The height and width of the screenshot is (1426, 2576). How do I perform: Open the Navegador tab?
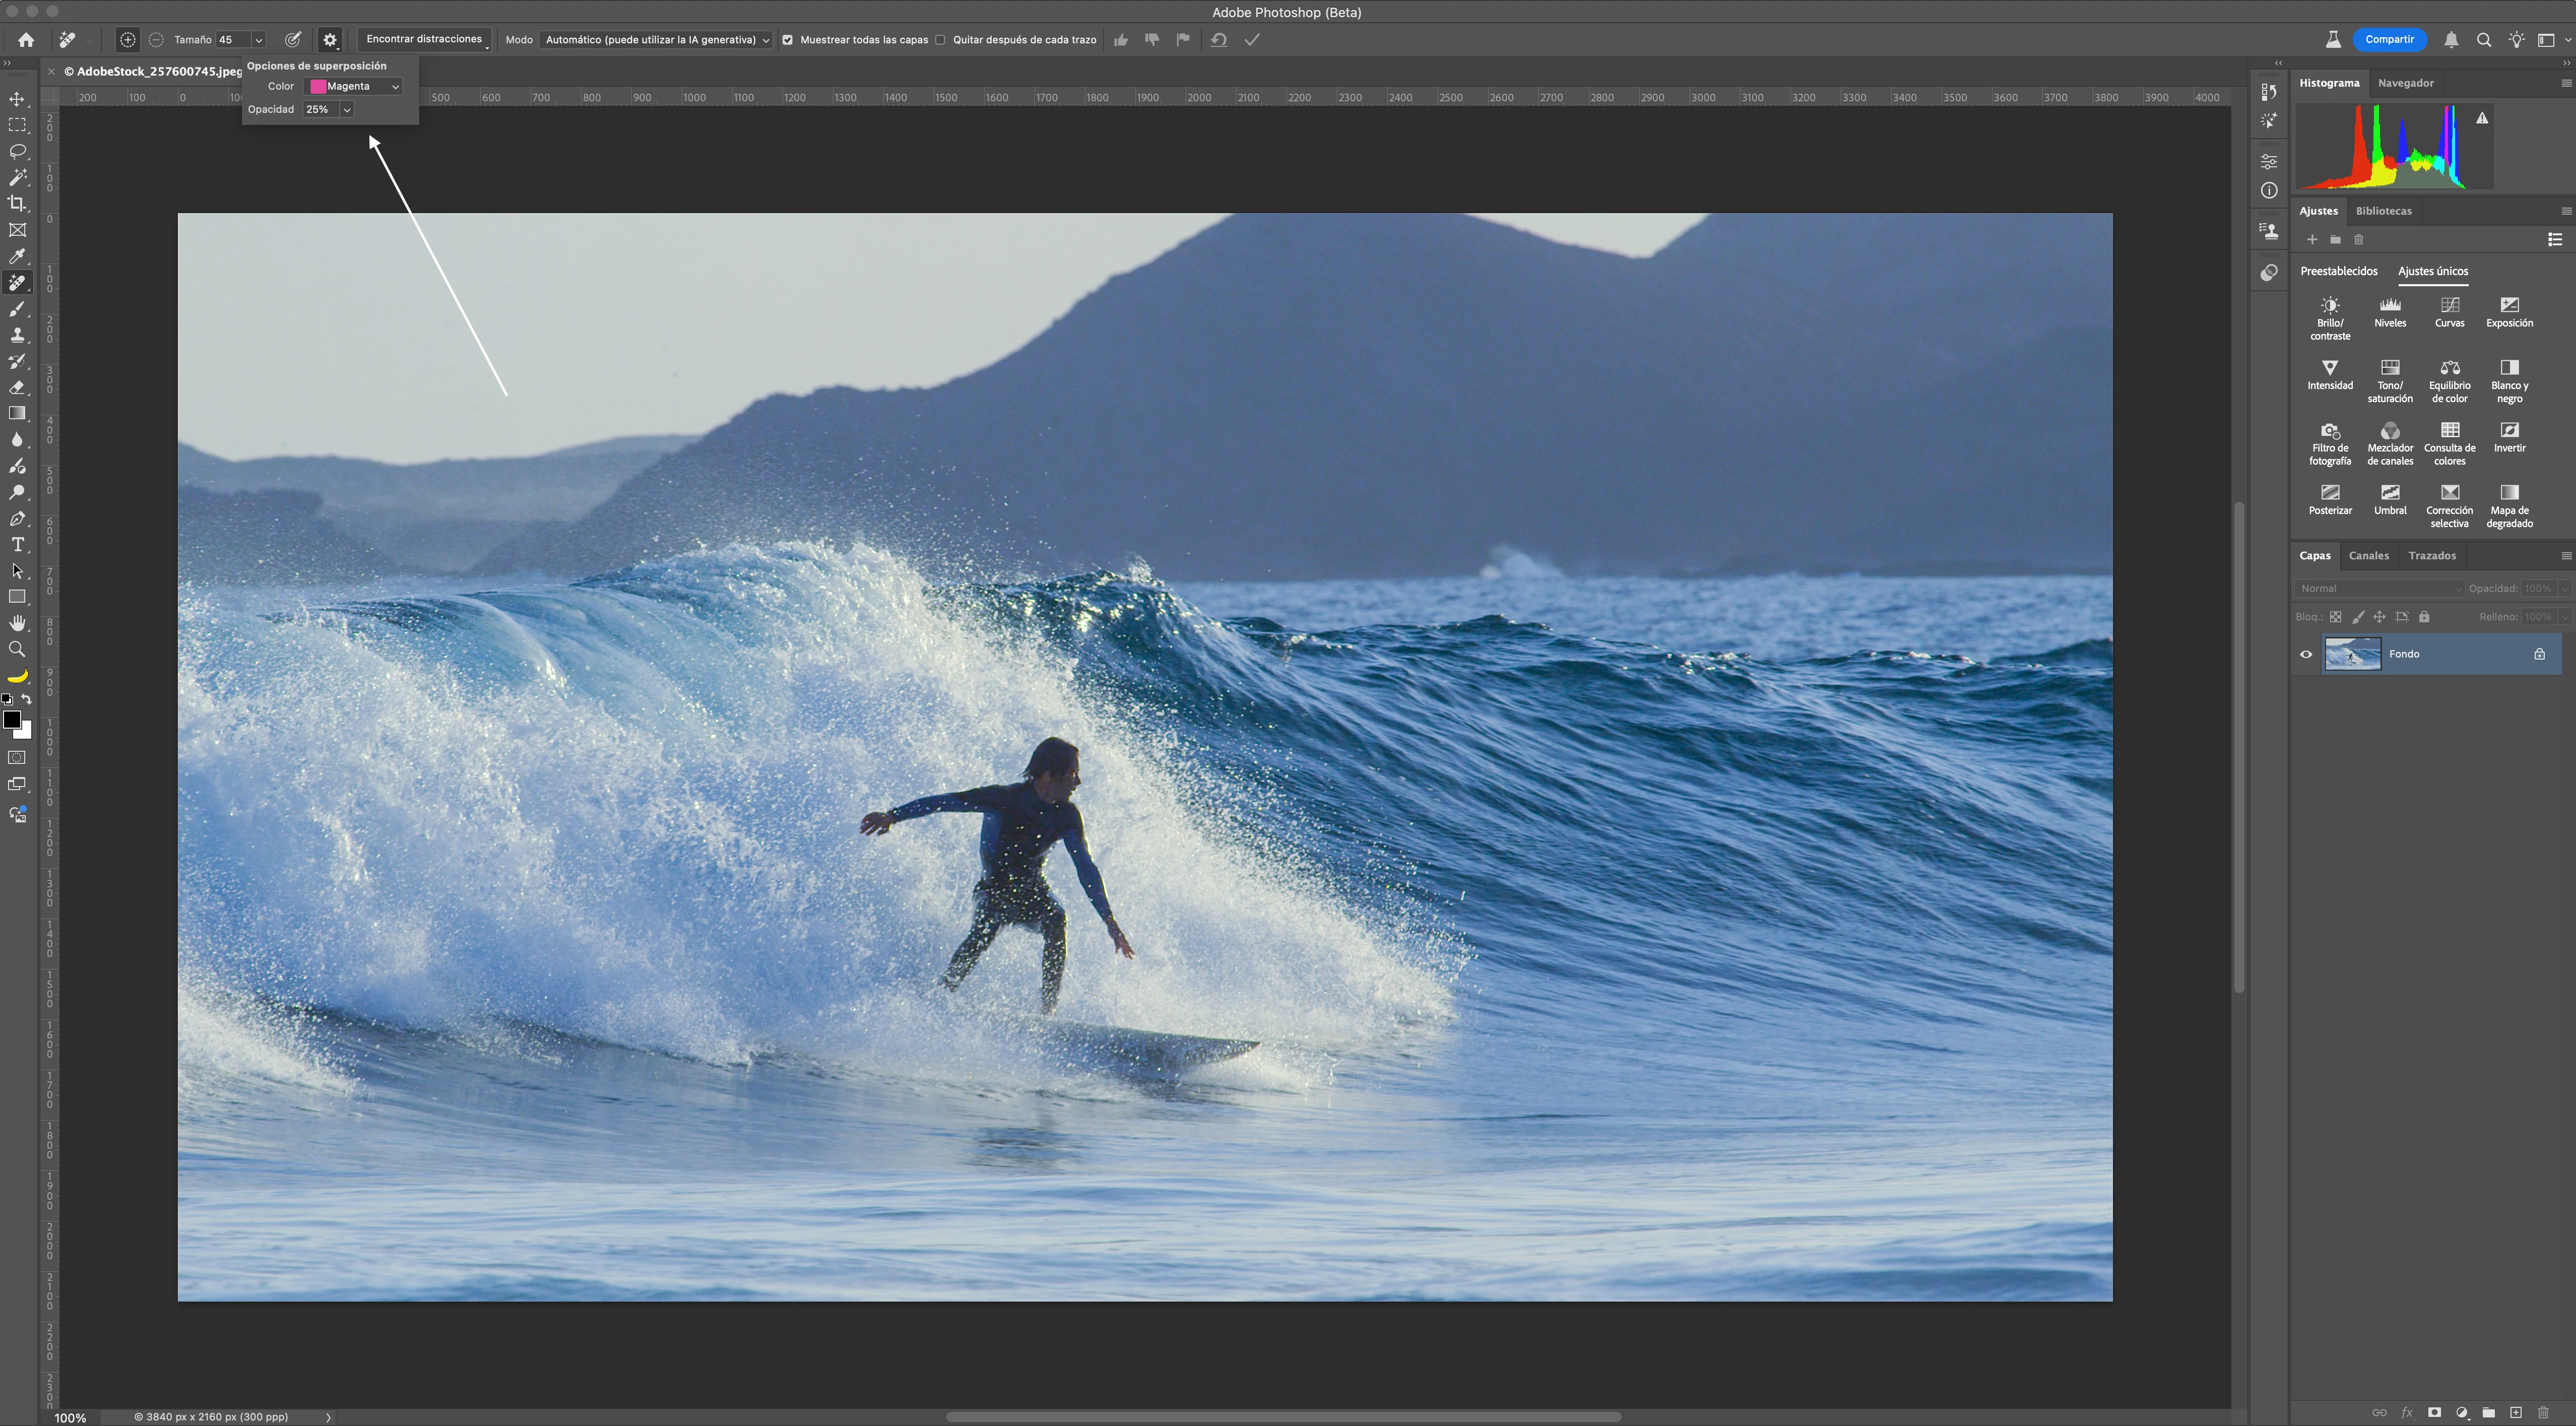[2405, 83]
